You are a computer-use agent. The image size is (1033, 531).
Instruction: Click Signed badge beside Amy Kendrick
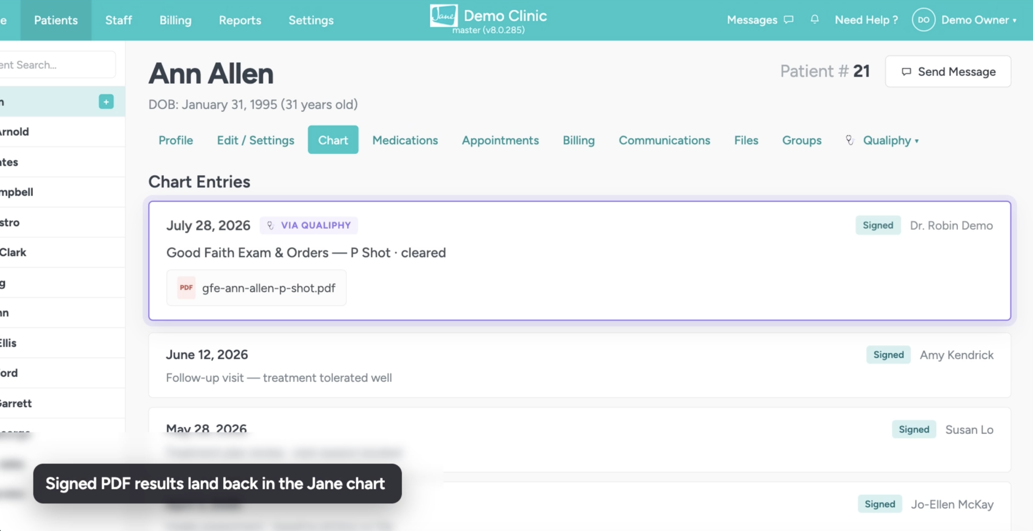pyautogui.click(x=889, y=355)
